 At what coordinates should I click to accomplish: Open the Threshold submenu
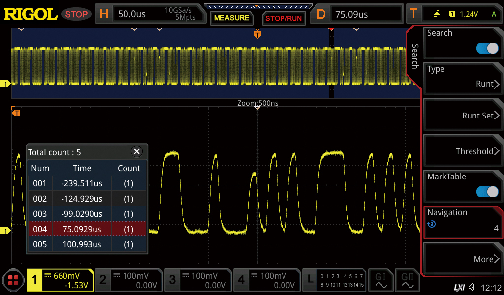[462, 151]
